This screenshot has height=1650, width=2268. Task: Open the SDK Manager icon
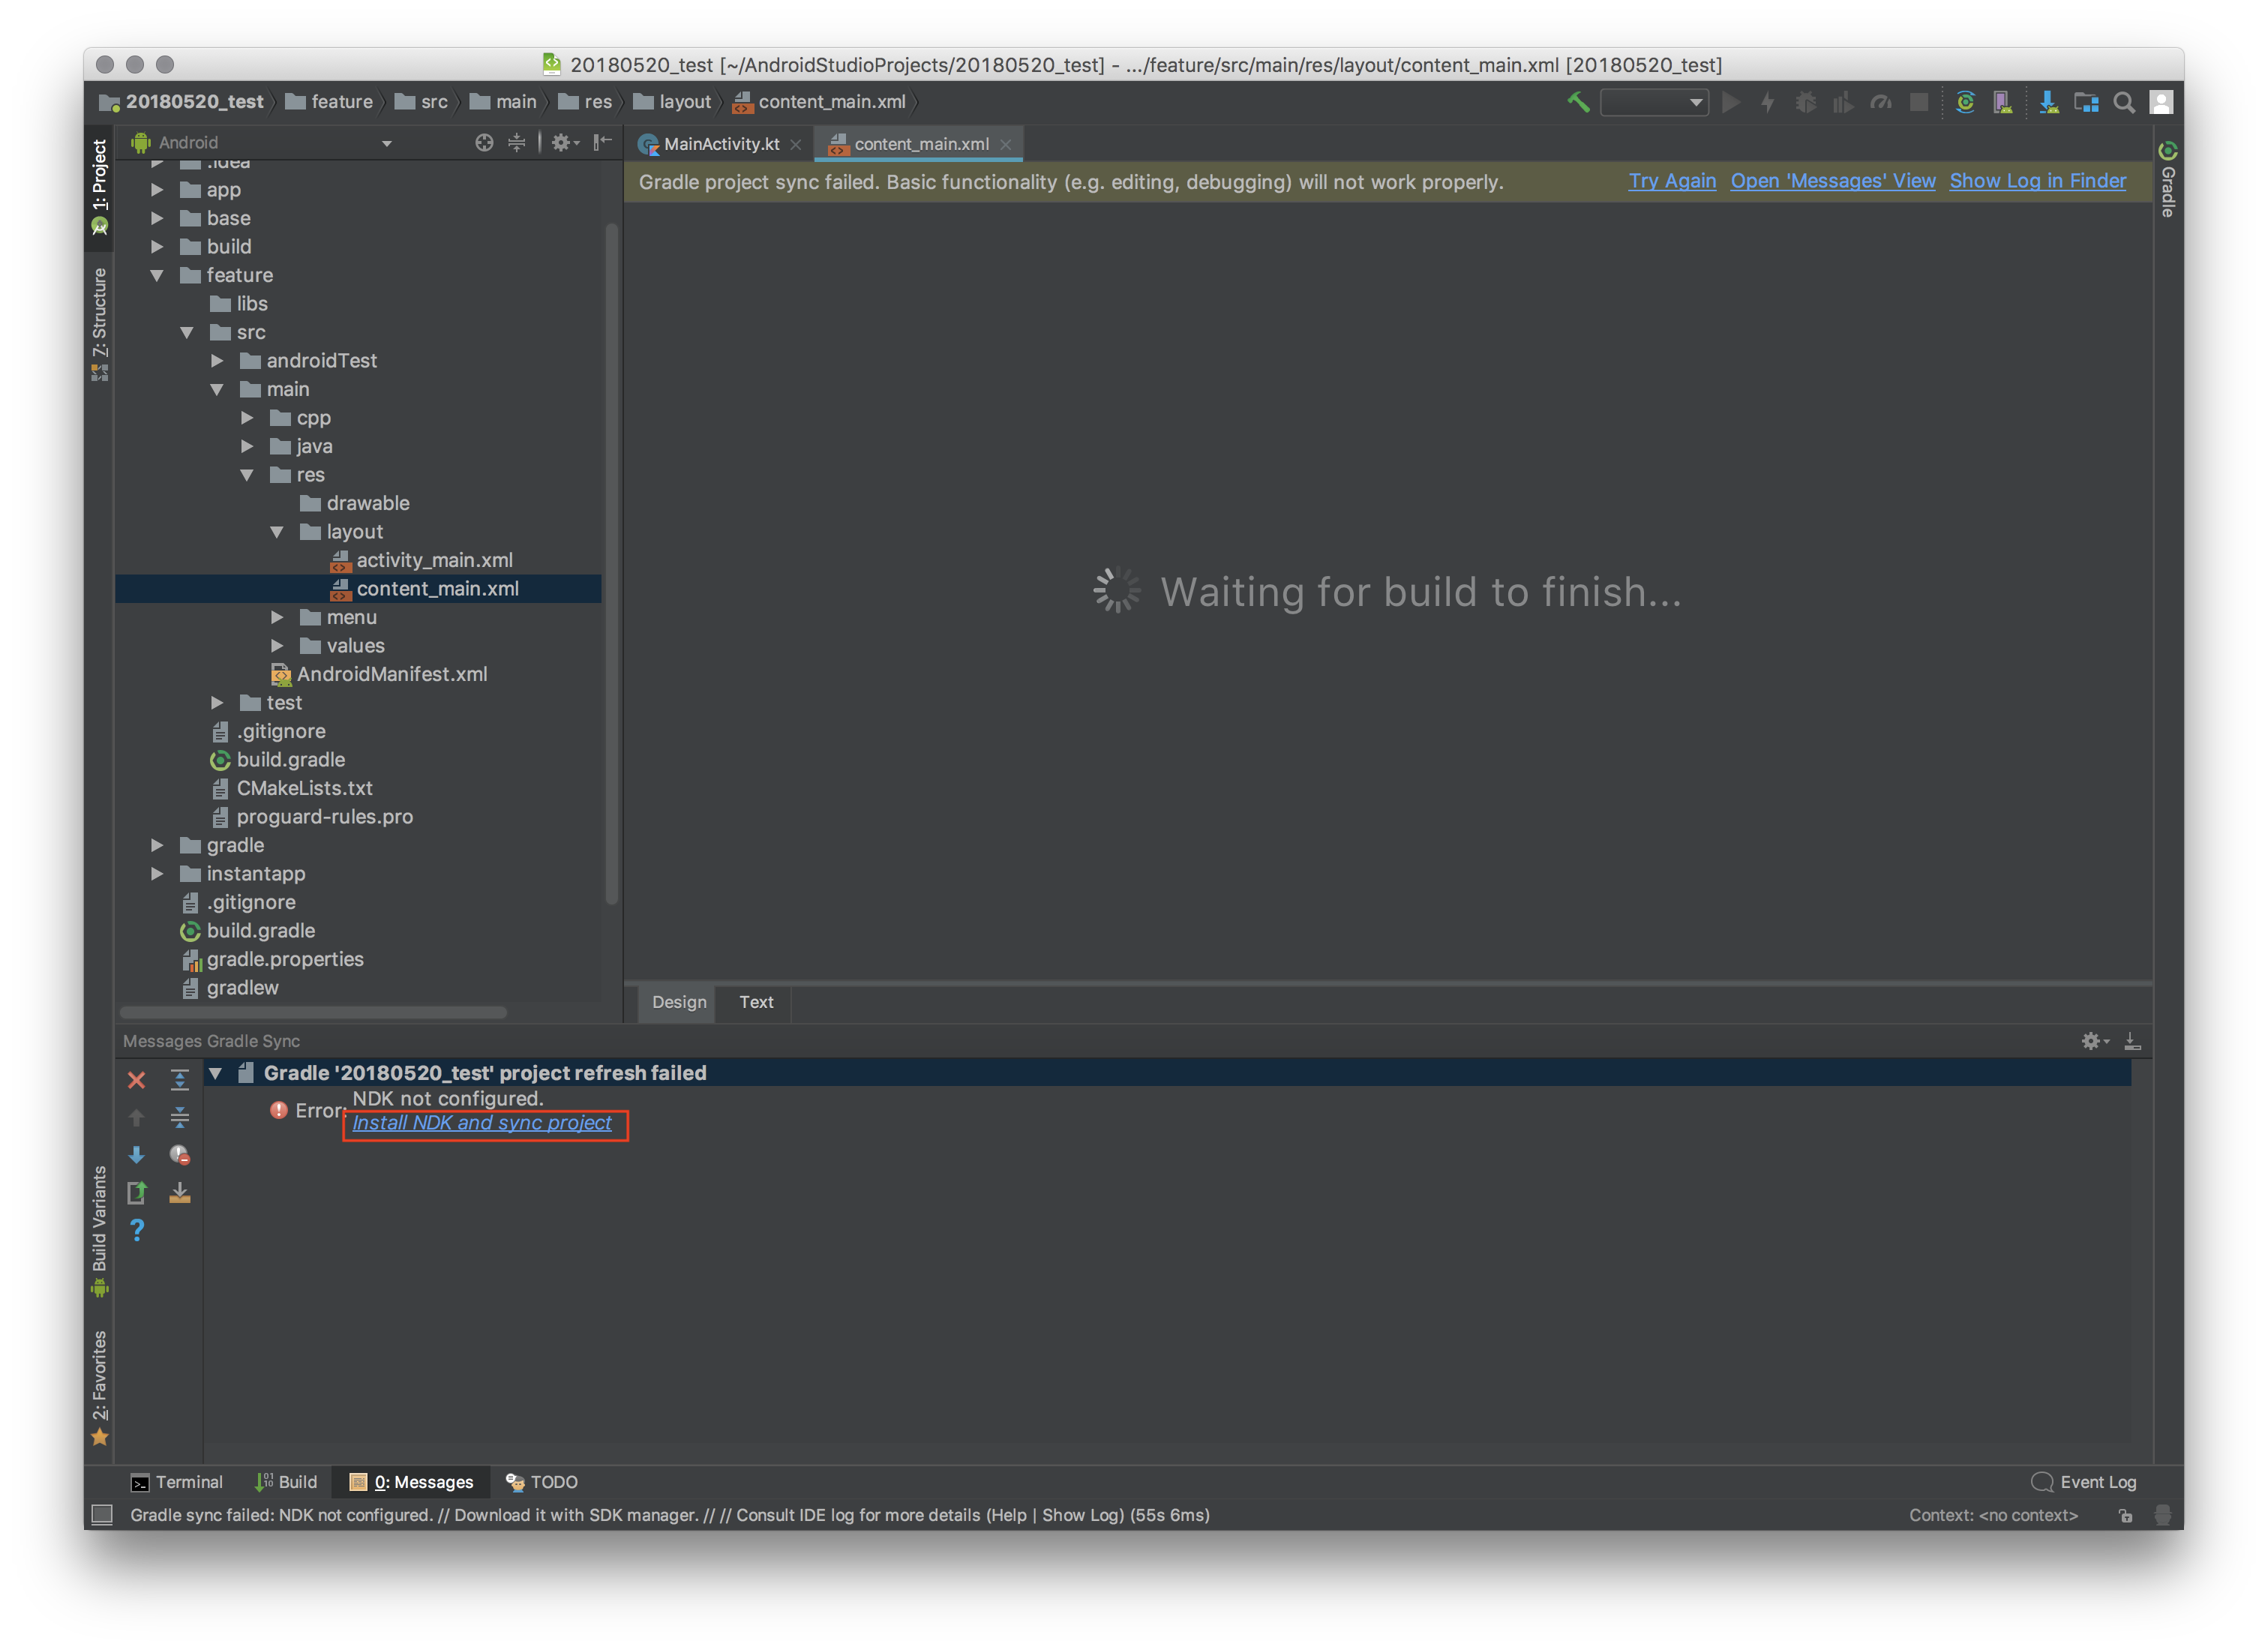(2048, 102)
